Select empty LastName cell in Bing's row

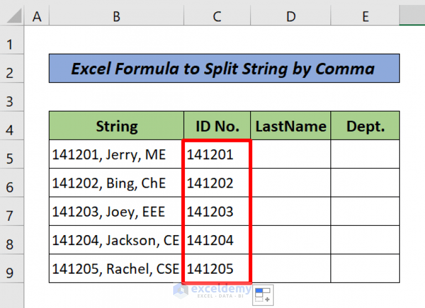pos(291,183)
